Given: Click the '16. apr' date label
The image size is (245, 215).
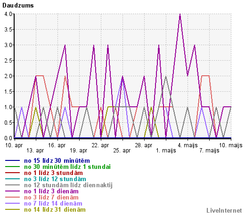Looking at the screenshot, I should coord(57,145).
